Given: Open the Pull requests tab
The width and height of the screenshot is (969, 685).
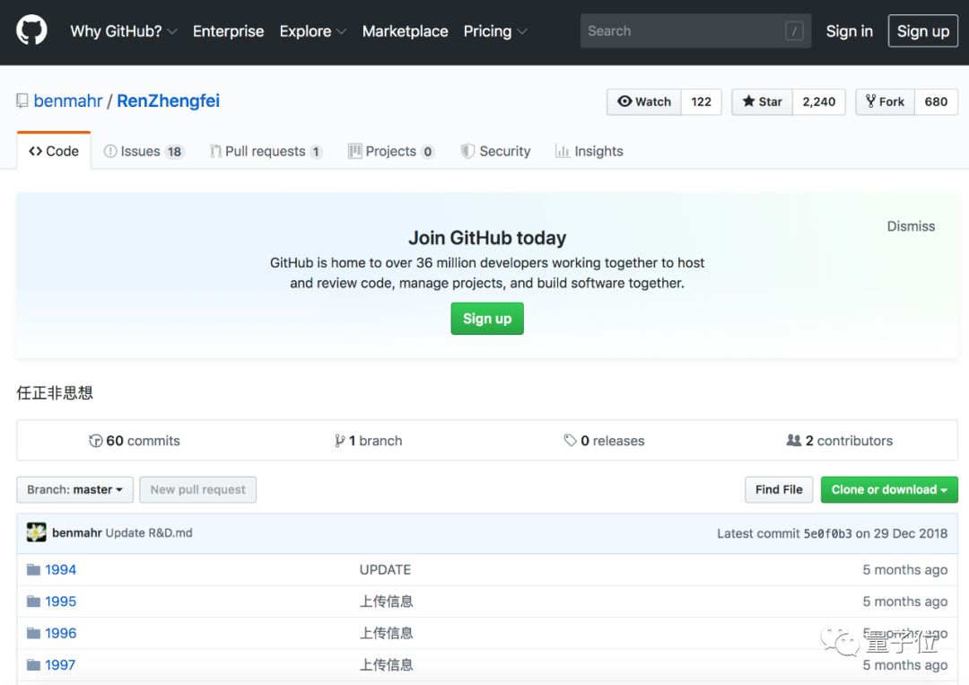Looking at the screenshot, I should point(265,151).
